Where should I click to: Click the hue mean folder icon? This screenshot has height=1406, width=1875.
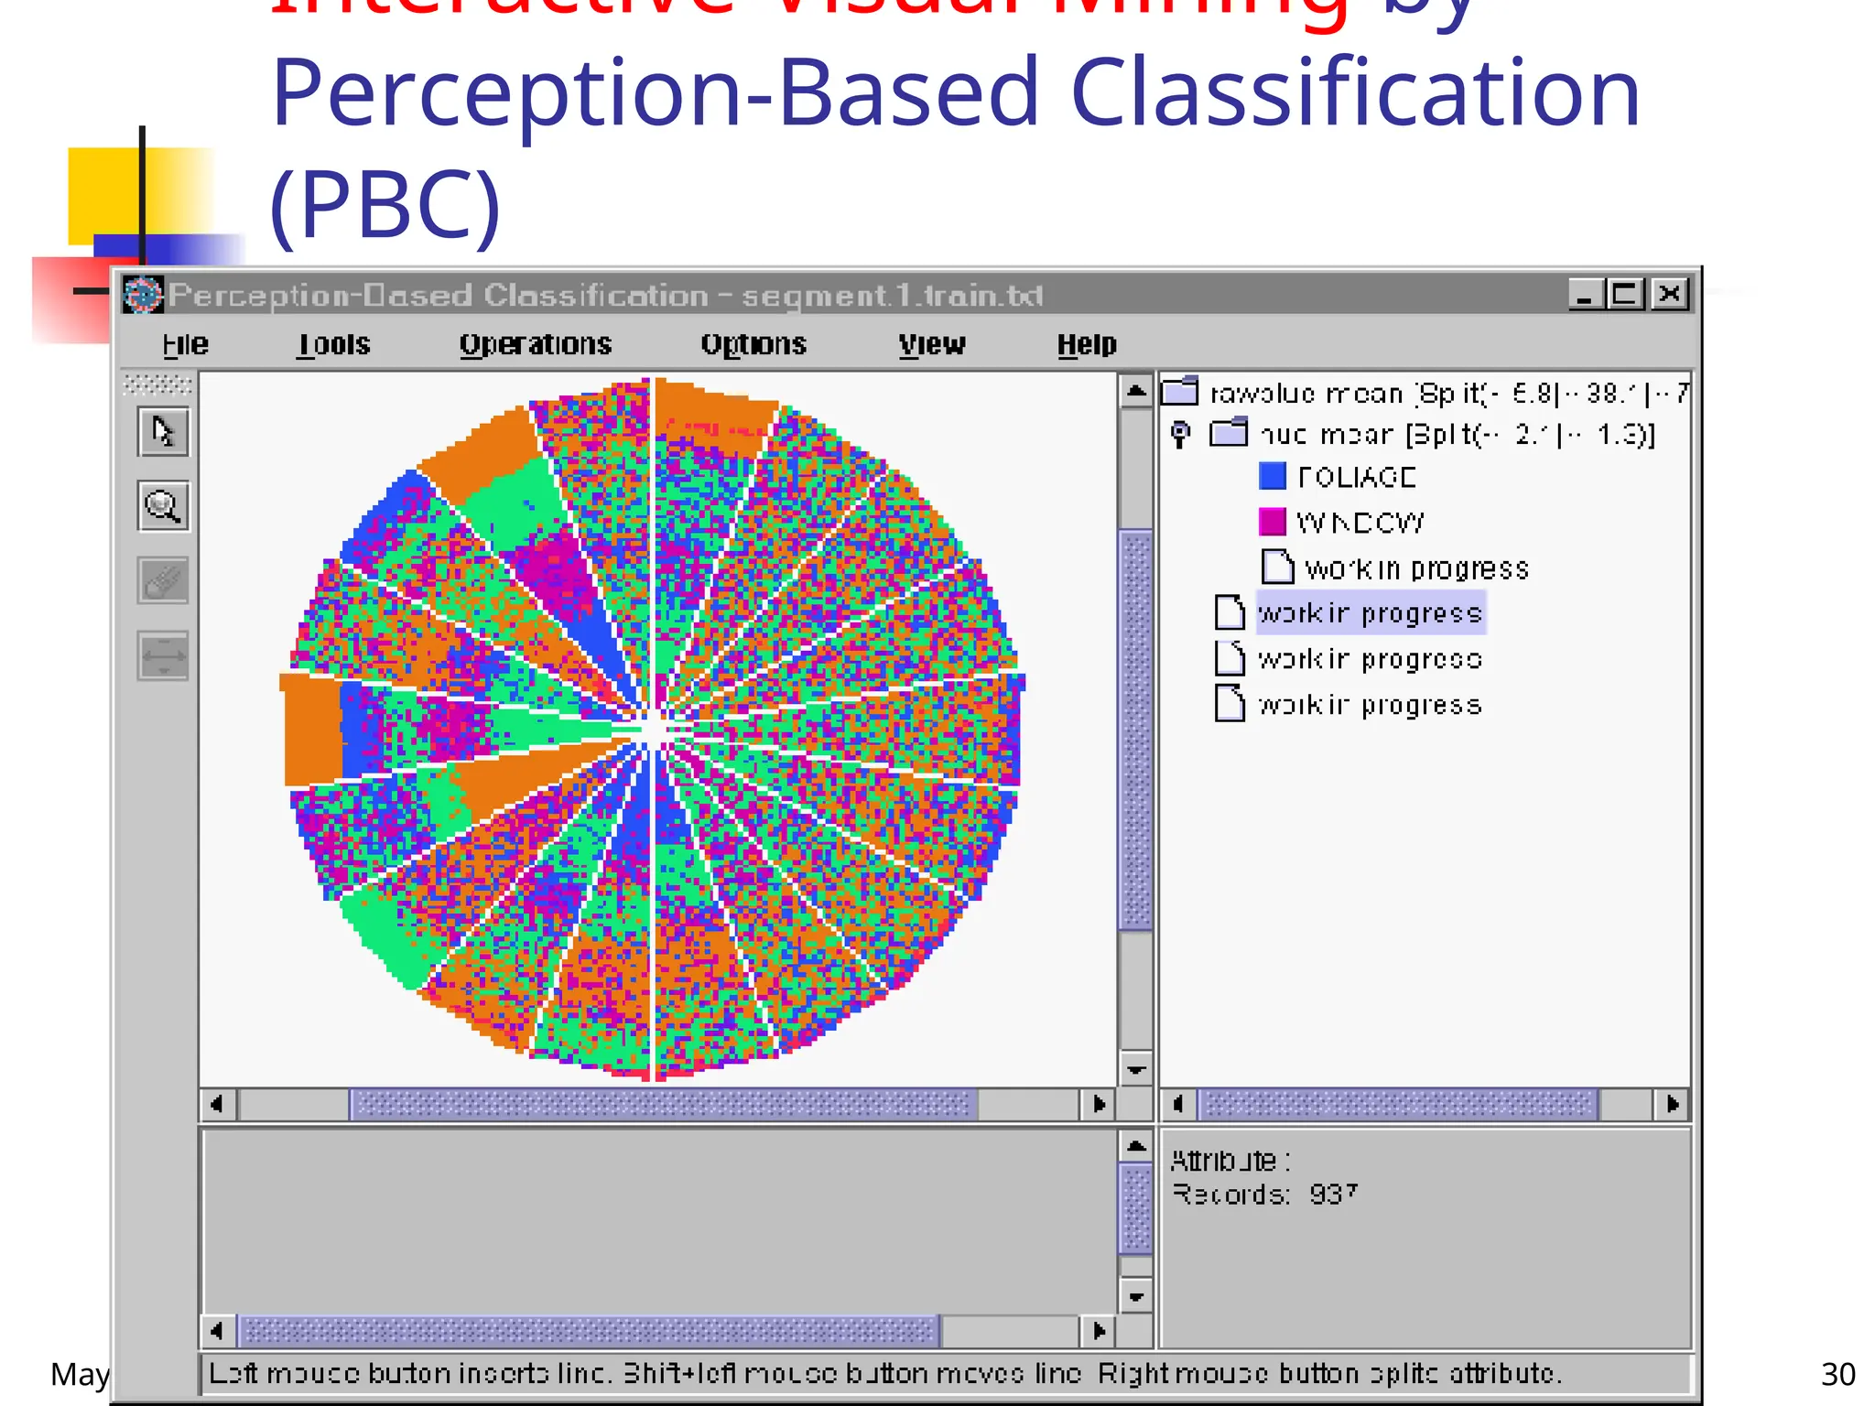pyautogui.click(x=1229, y=433)
